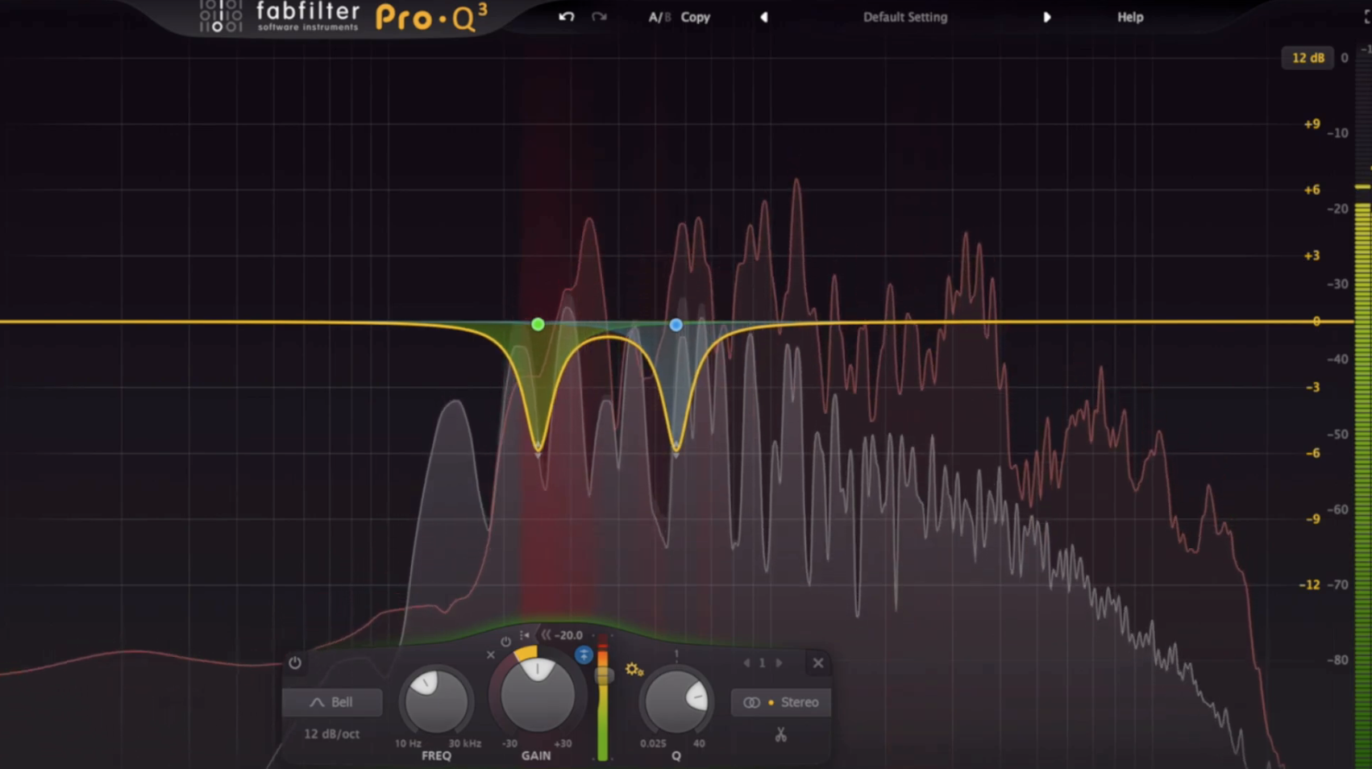Click the 30 kHz maximum frequency label
1372x769 pixels.
[x=465, y=743]
